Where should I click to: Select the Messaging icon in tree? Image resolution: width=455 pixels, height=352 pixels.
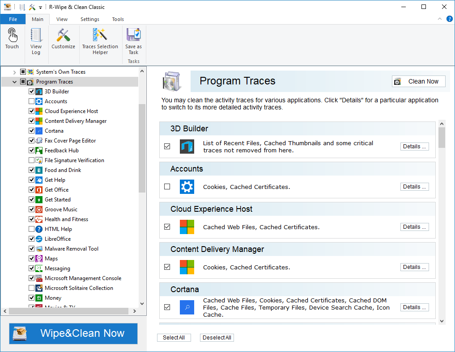(x=39, y=268)
